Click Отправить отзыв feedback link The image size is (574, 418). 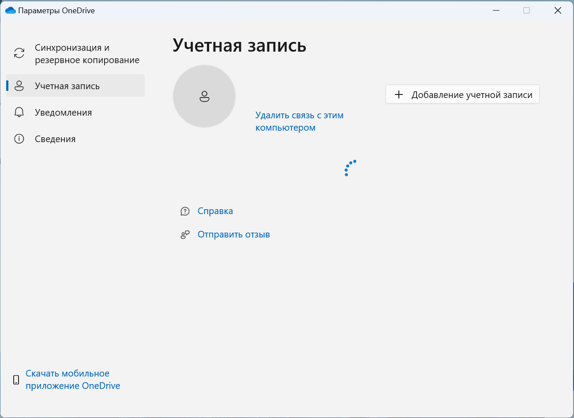pos(234,234)
